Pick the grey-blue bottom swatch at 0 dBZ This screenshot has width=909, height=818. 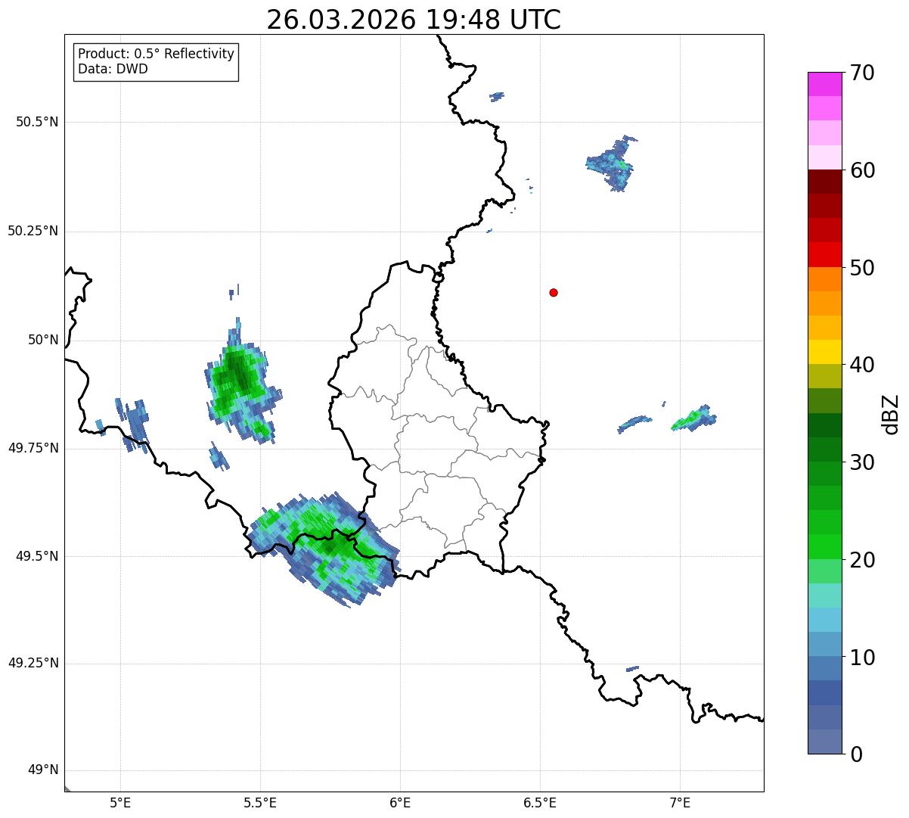[825, 742]
